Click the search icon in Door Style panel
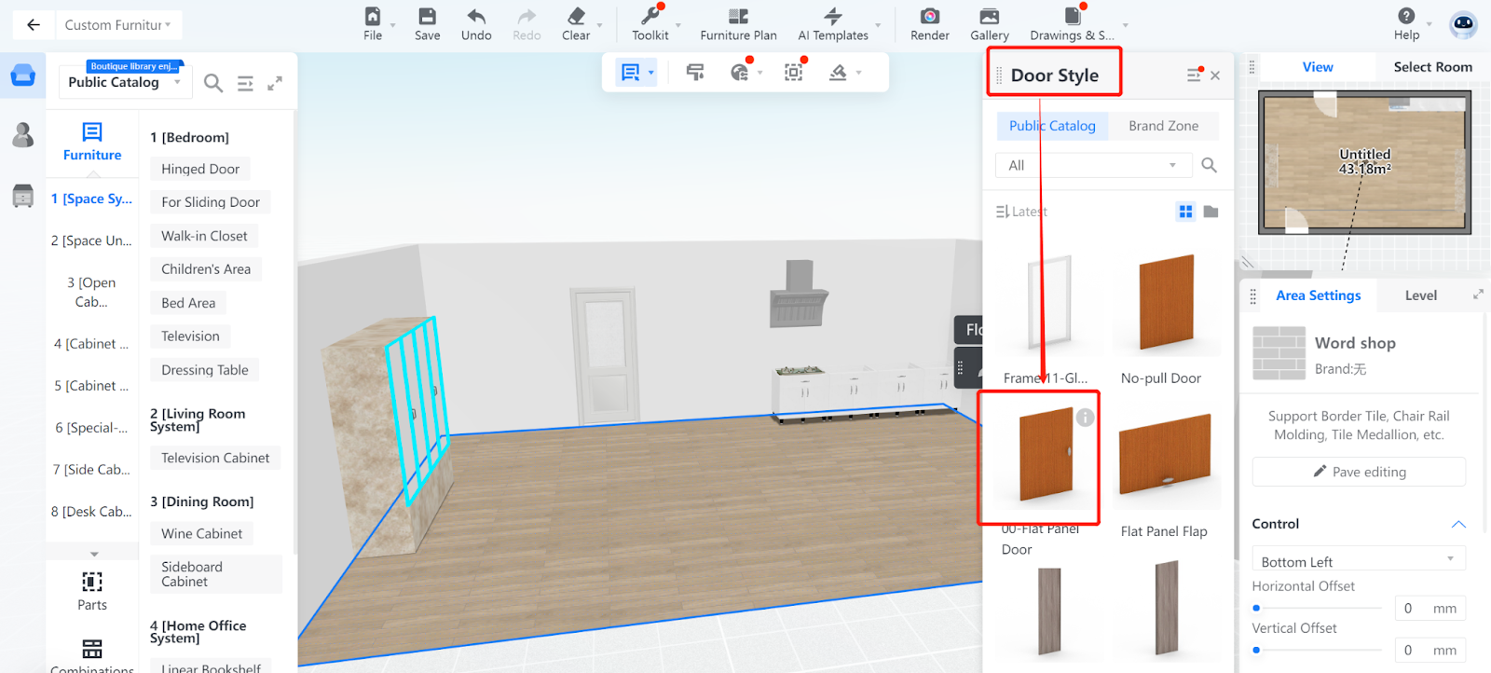The height and width of the screenshot is (673, 1491). point(1209,165)
